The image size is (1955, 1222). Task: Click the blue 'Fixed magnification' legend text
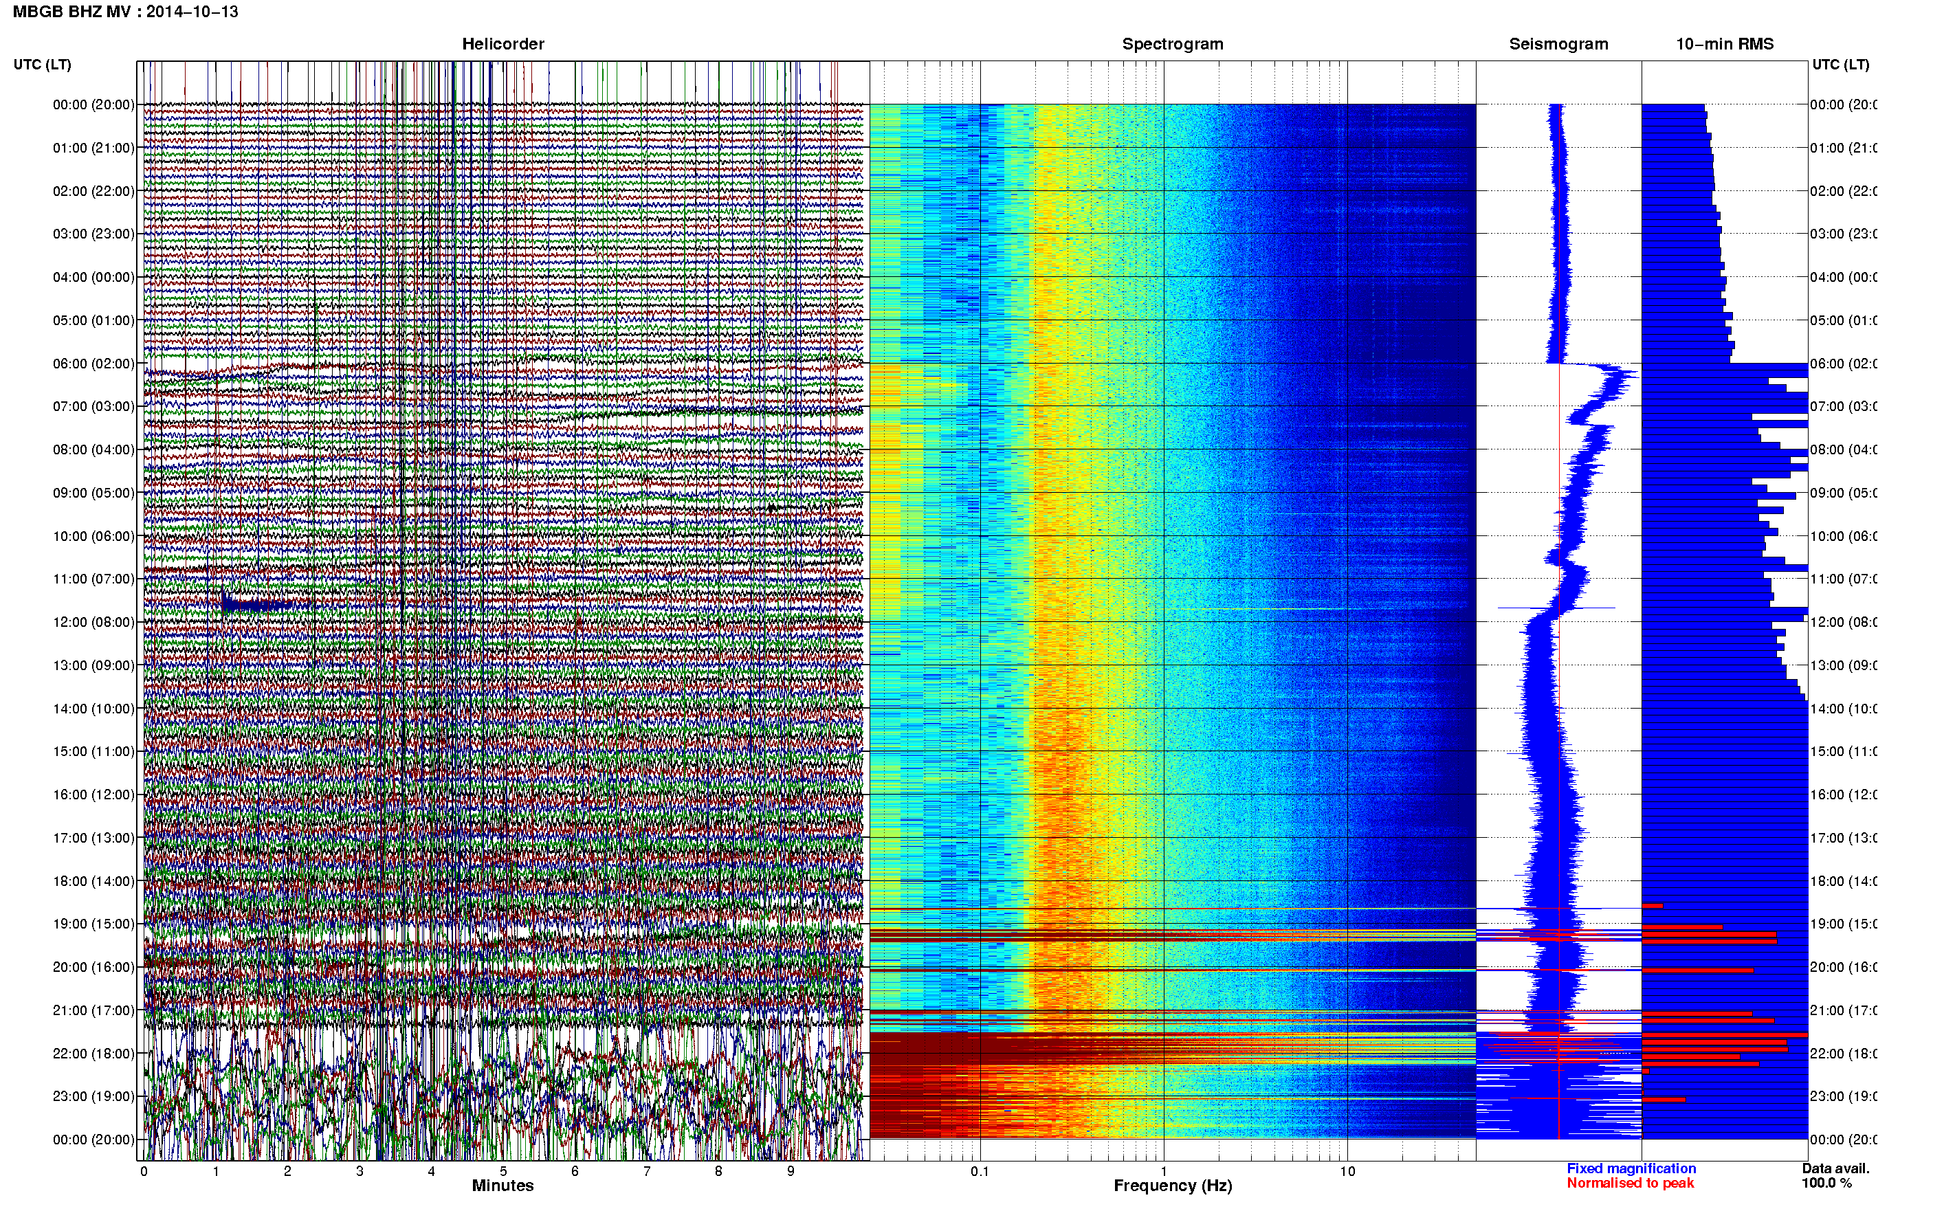[1631, 1168]
